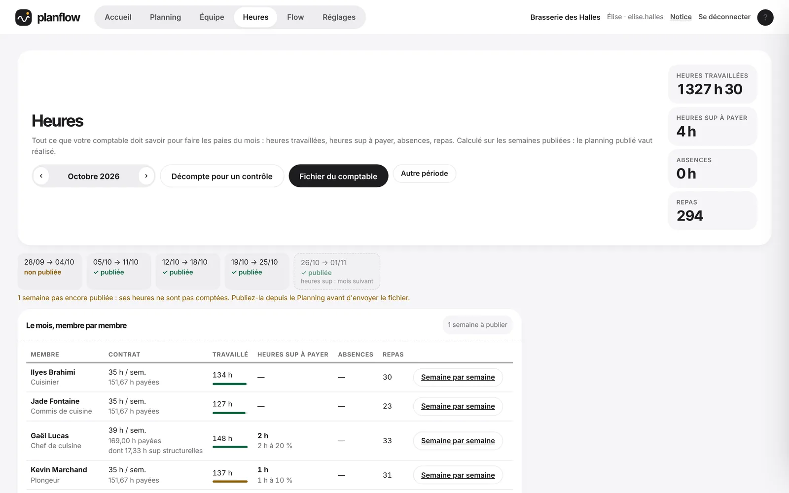
Task: Open the Accueil tab
Action: coord(118,17)
